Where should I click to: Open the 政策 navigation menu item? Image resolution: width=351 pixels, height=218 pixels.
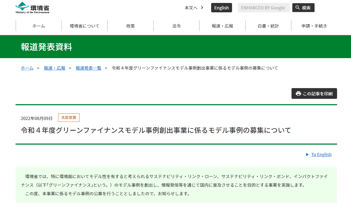click(x=130, y=26)
